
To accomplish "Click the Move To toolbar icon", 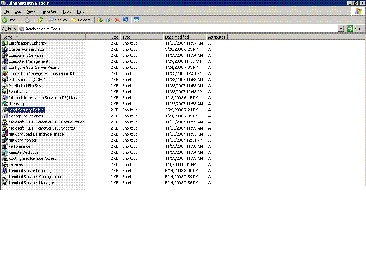I will pos(100,20).
